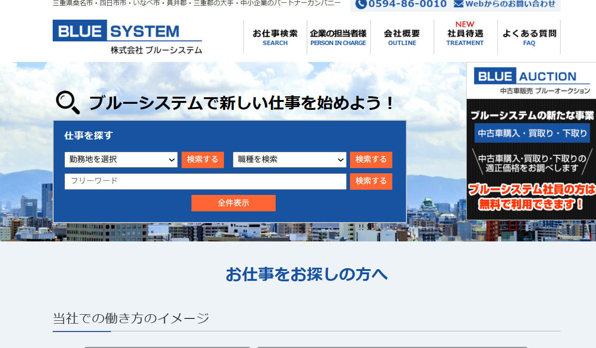Open the 勤務地を選択 location dropdown
Viewport: 596px width, 348px height.
(x=120, y=160)
